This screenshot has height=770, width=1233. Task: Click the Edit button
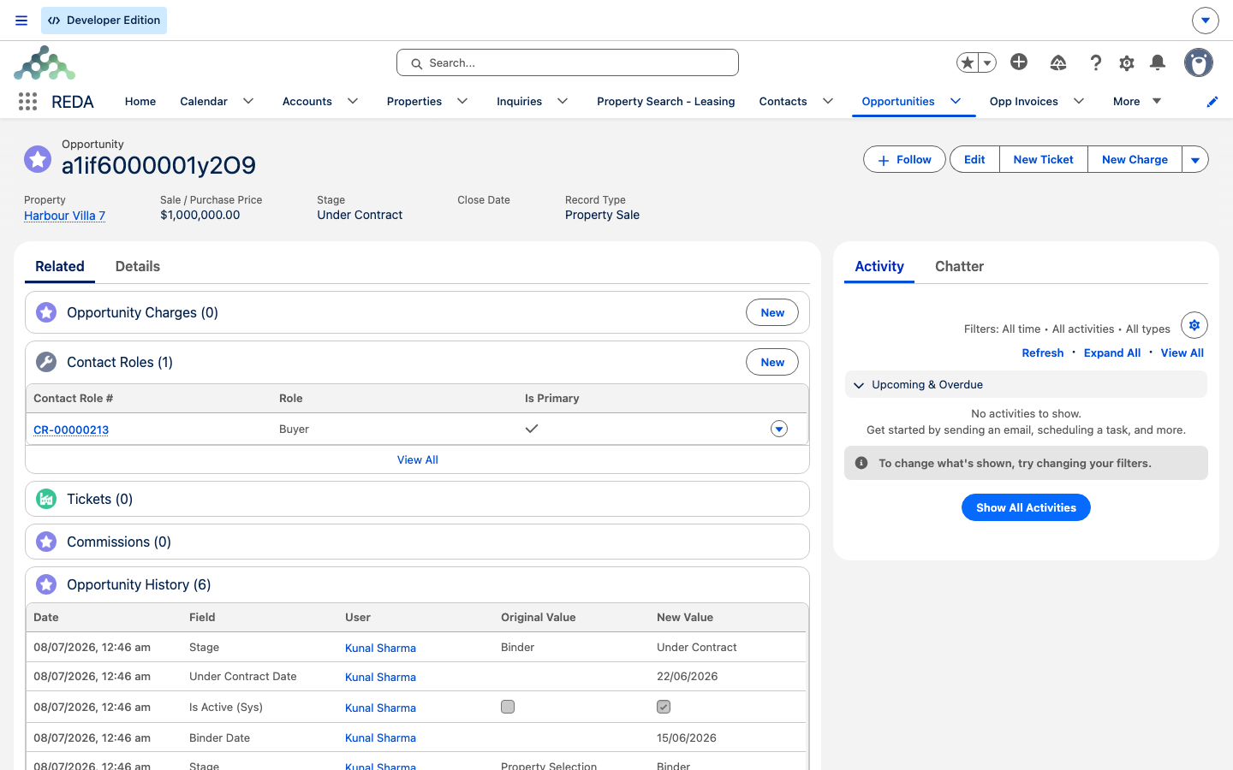(x=974, y=159)
